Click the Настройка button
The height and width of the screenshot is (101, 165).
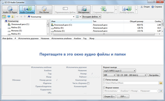(154, 75)
